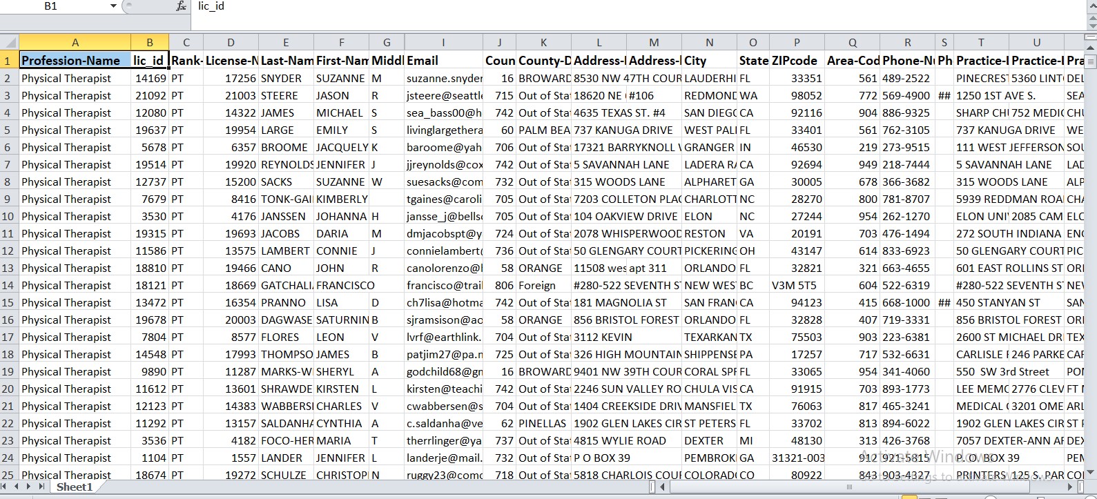The height and width of the screenshot is (499, 1097).
Task: Select row 1 header
Action: coord(9,61)
